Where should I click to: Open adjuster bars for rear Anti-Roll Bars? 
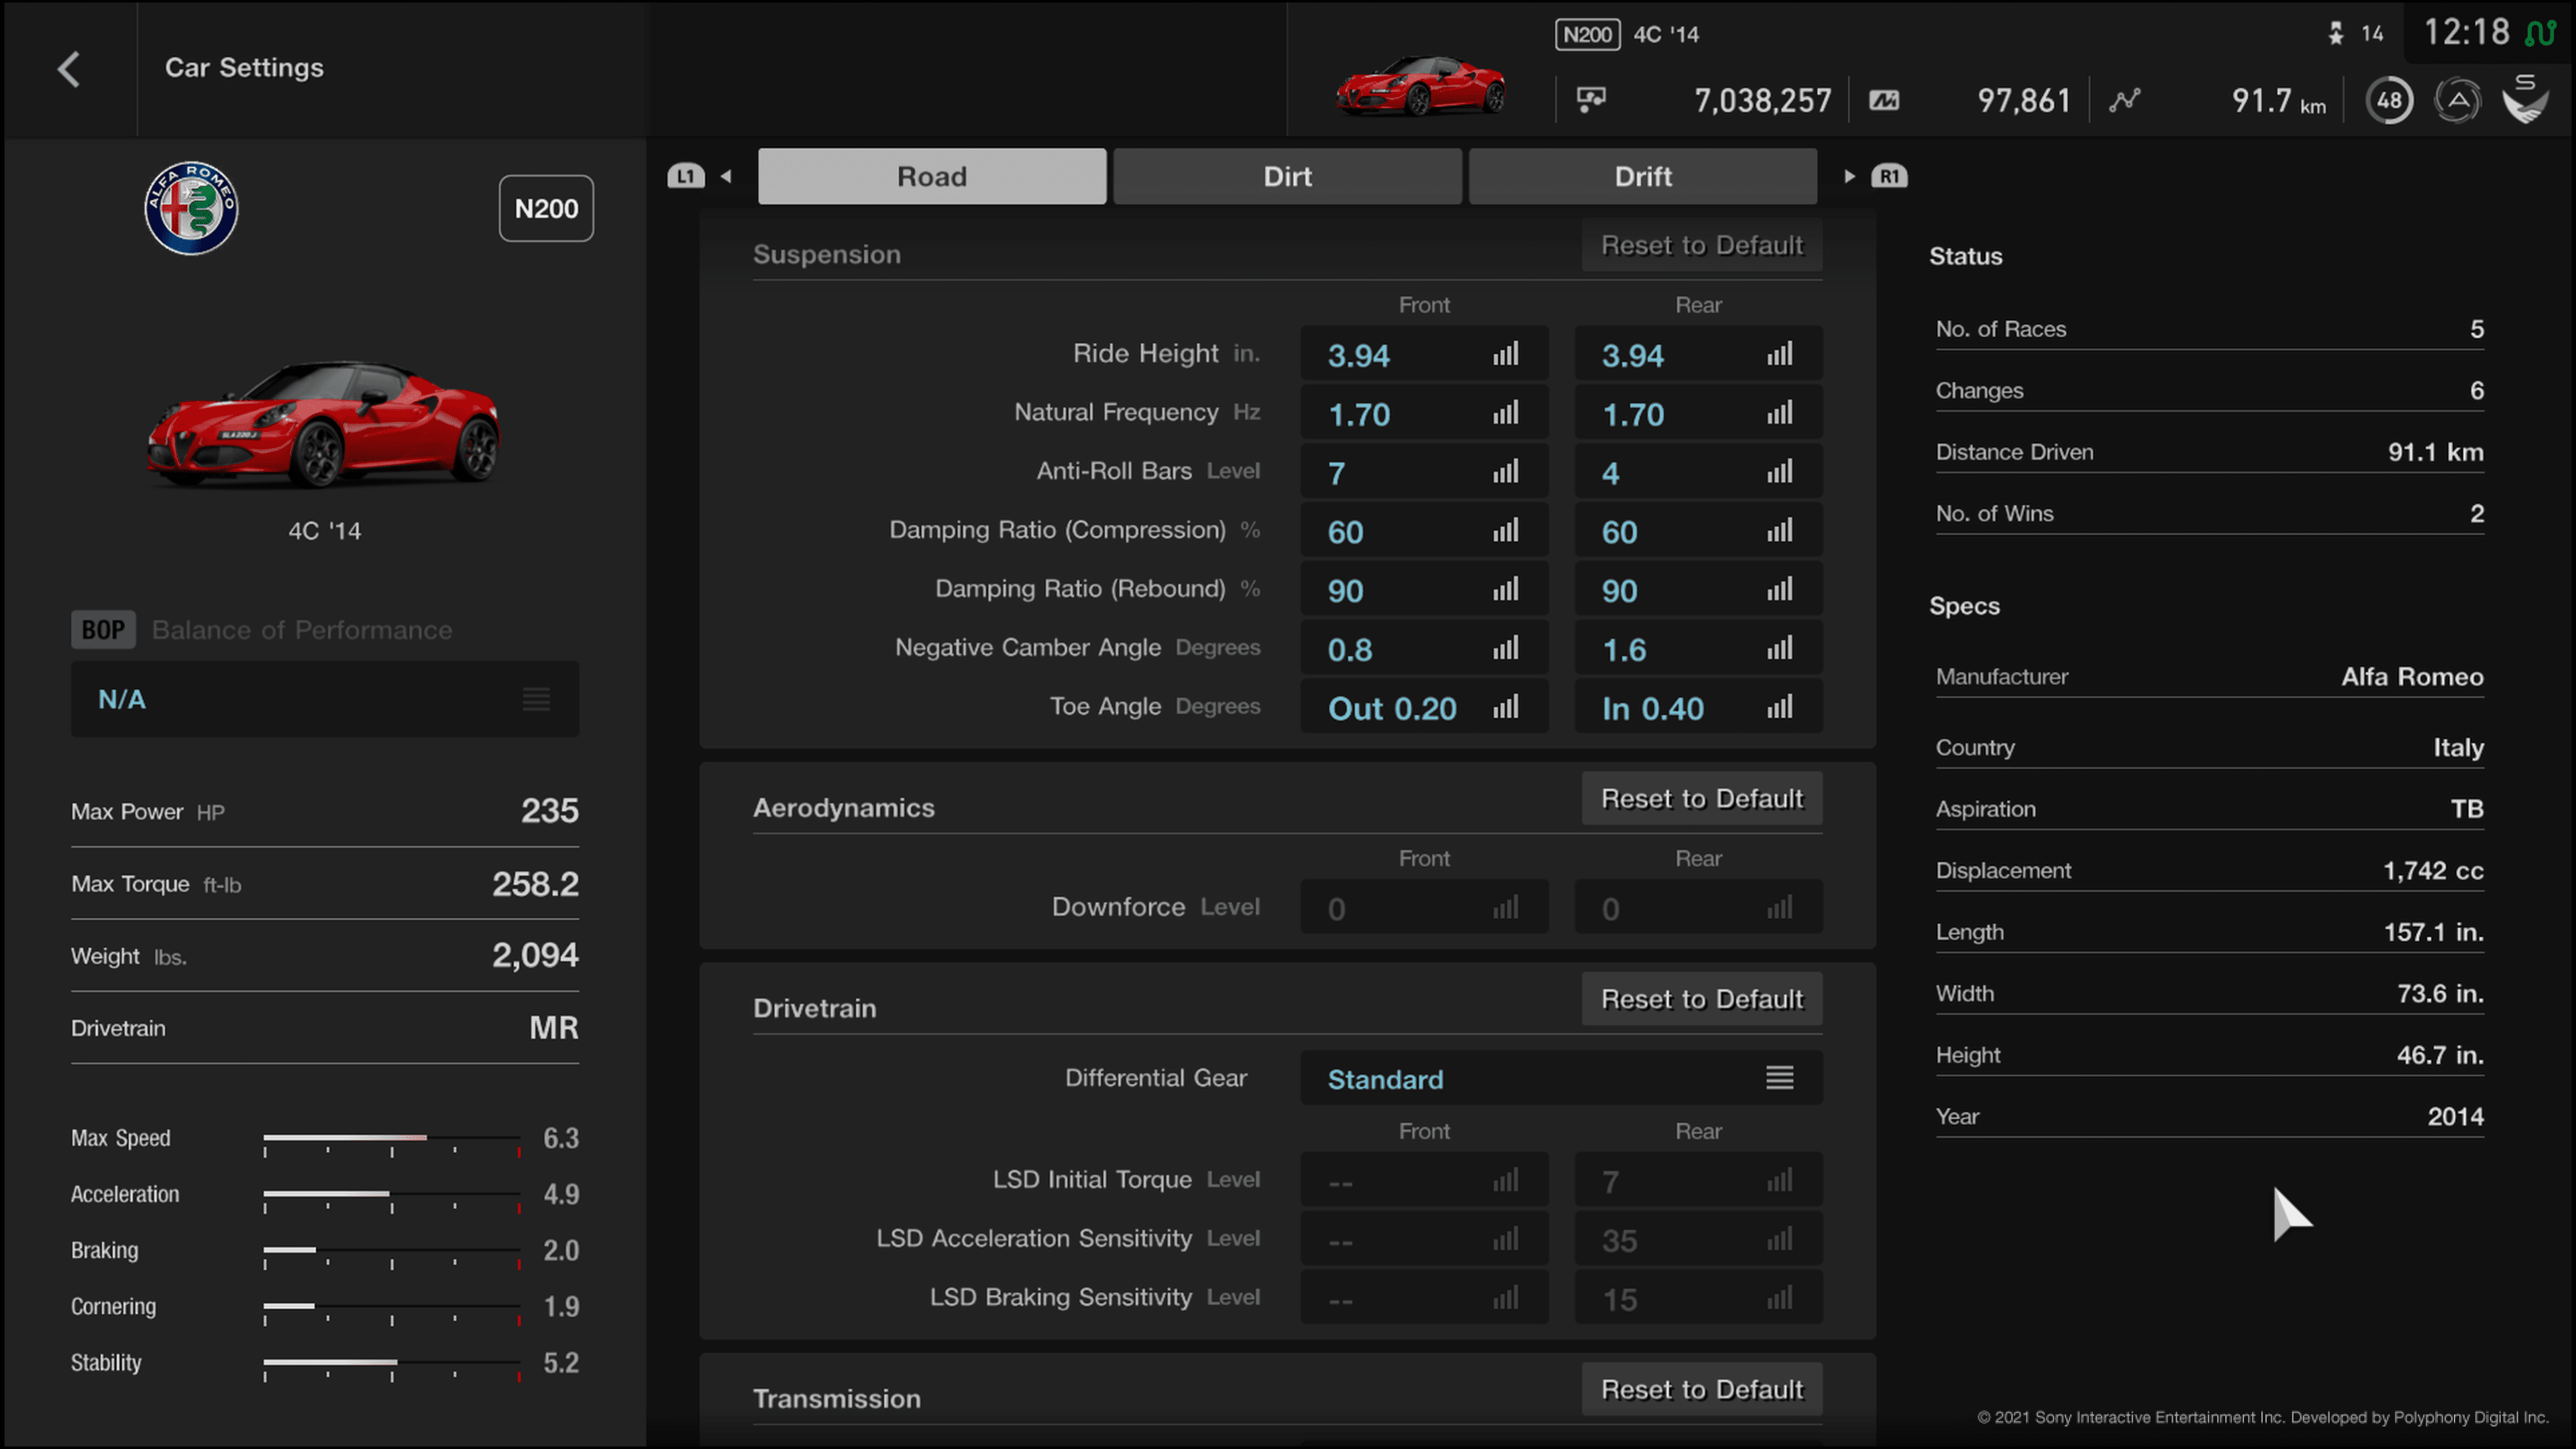tap(1780, 472)
